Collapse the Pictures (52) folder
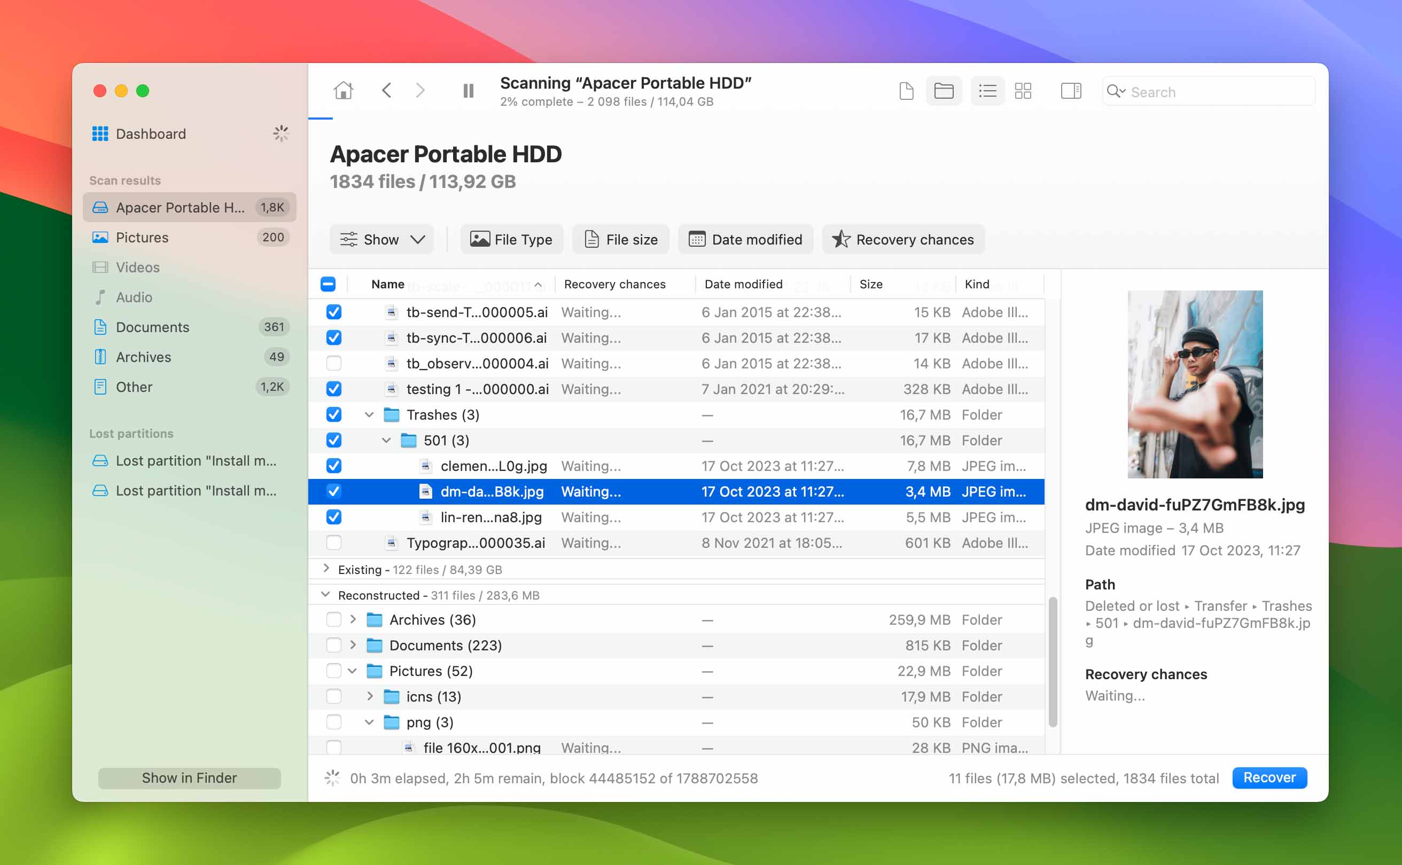Image resolution: width=1402 pixels, height=865 pixels. [353, 671]
